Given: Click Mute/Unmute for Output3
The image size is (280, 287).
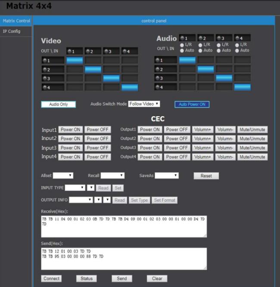Looking at the screenshot, I should (x=252, y=148).
